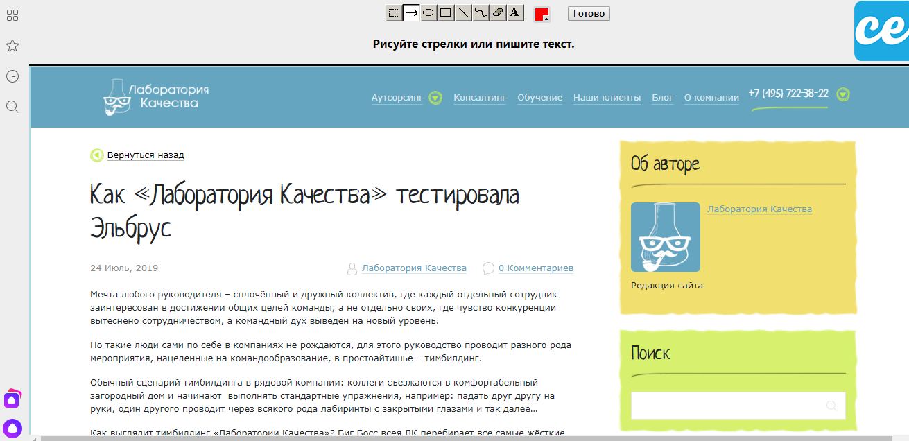909x441 pixels.
Task: Select the rectangle drawing tool
Action: coord(446,12)
